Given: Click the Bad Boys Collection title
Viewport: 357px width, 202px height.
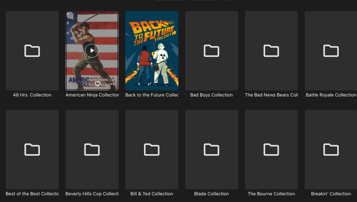Looking at the screenshot, I should [212, 95].
